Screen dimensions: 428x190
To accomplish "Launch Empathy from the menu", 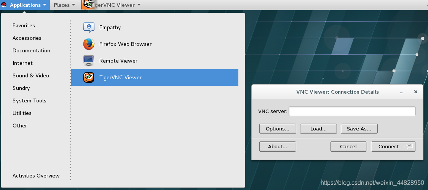I will click(155, 27).
